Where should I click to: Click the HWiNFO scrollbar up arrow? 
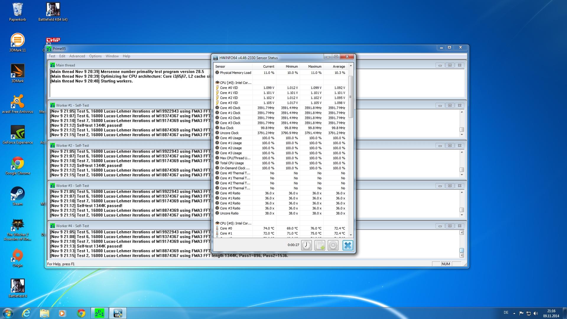point(351,66)
